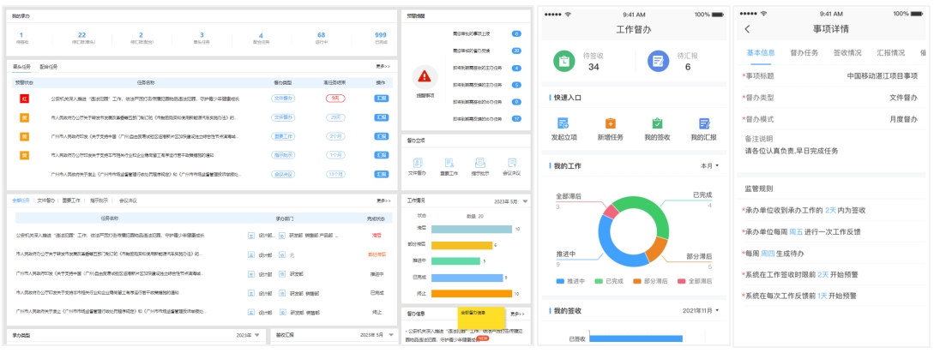Click the NEW badge in 督办信息
This screenshot has width=934, height=353.
point(483,338)
